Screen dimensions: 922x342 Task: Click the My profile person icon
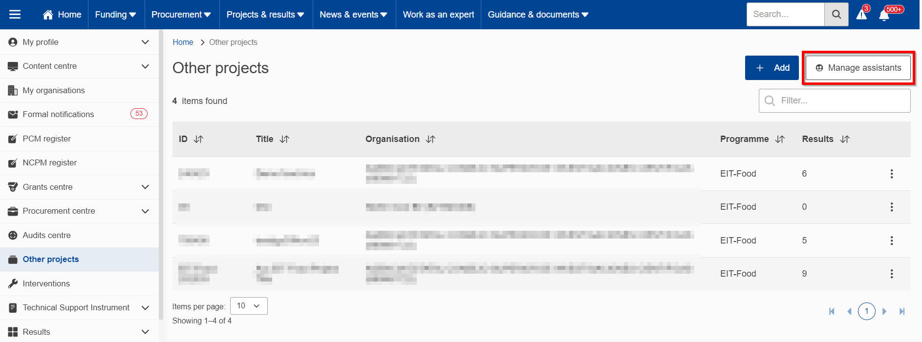(x=13, y=42)
